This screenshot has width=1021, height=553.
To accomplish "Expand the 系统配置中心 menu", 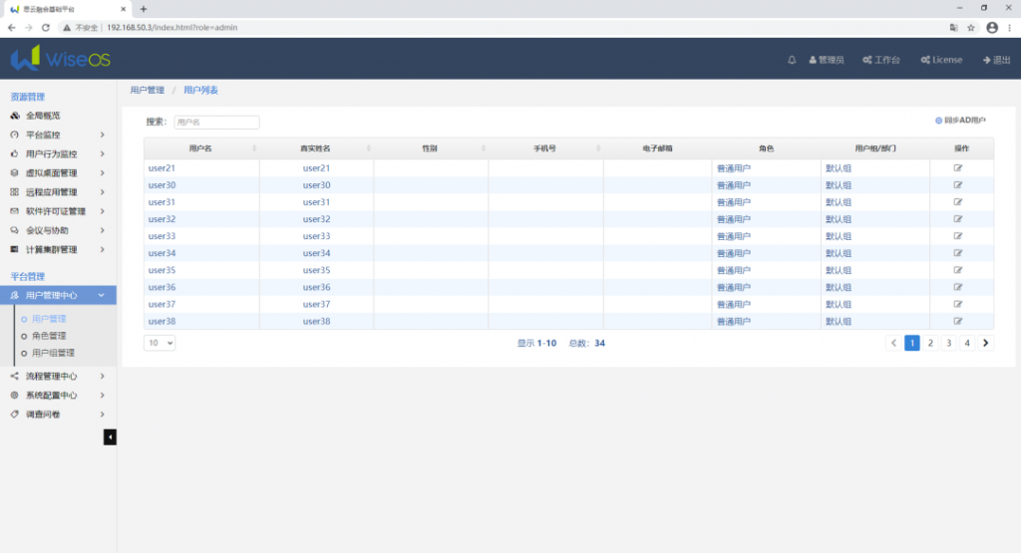I will point(60,395).
